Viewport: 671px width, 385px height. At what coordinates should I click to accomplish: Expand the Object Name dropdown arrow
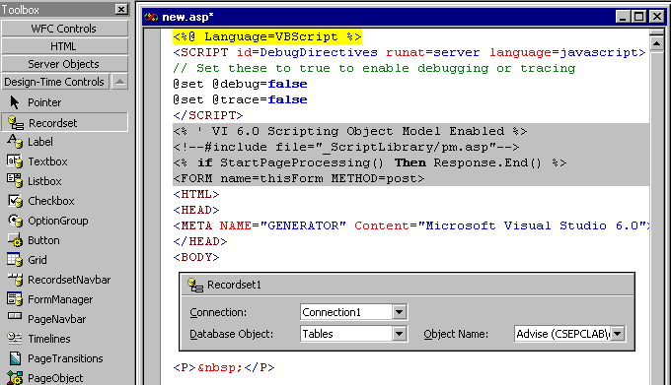click(x=618, y=334)
